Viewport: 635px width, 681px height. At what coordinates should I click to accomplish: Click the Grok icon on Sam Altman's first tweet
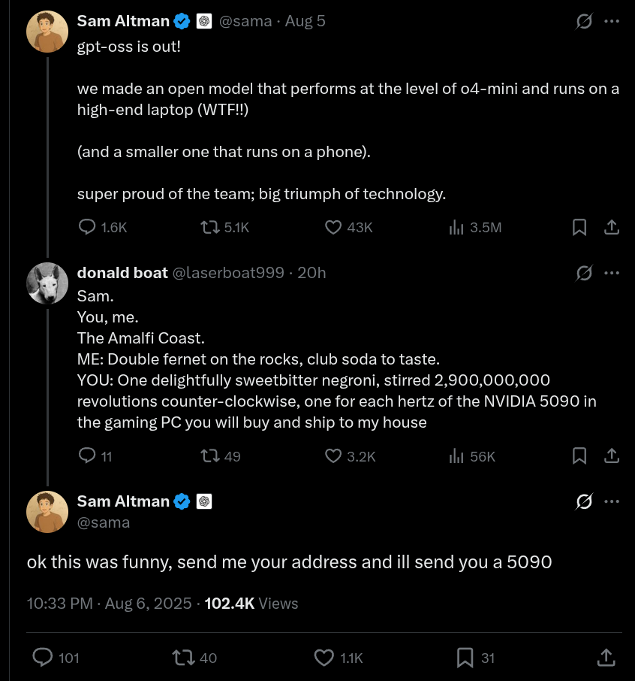pyautogui.click(x=583, y=22)
